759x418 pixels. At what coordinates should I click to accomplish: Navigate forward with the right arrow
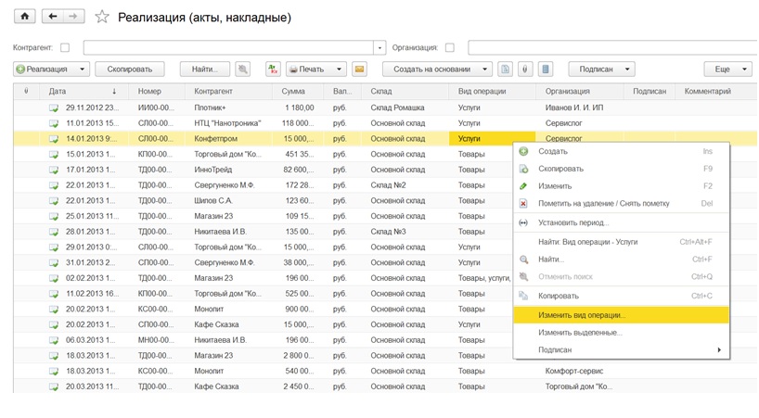tap(73, 17)
